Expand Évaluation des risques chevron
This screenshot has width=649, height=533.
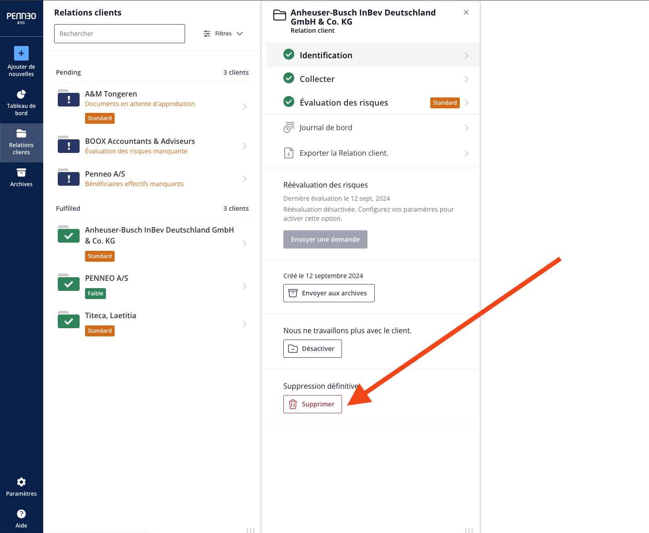click(467, 103)
